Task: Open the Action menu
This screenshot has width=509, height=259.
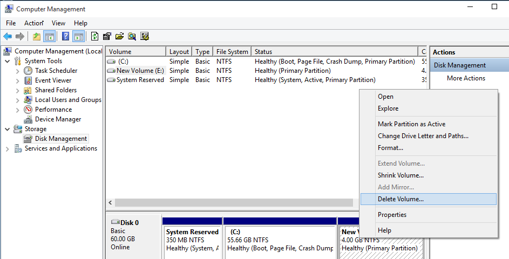Action: click(33, 23)
